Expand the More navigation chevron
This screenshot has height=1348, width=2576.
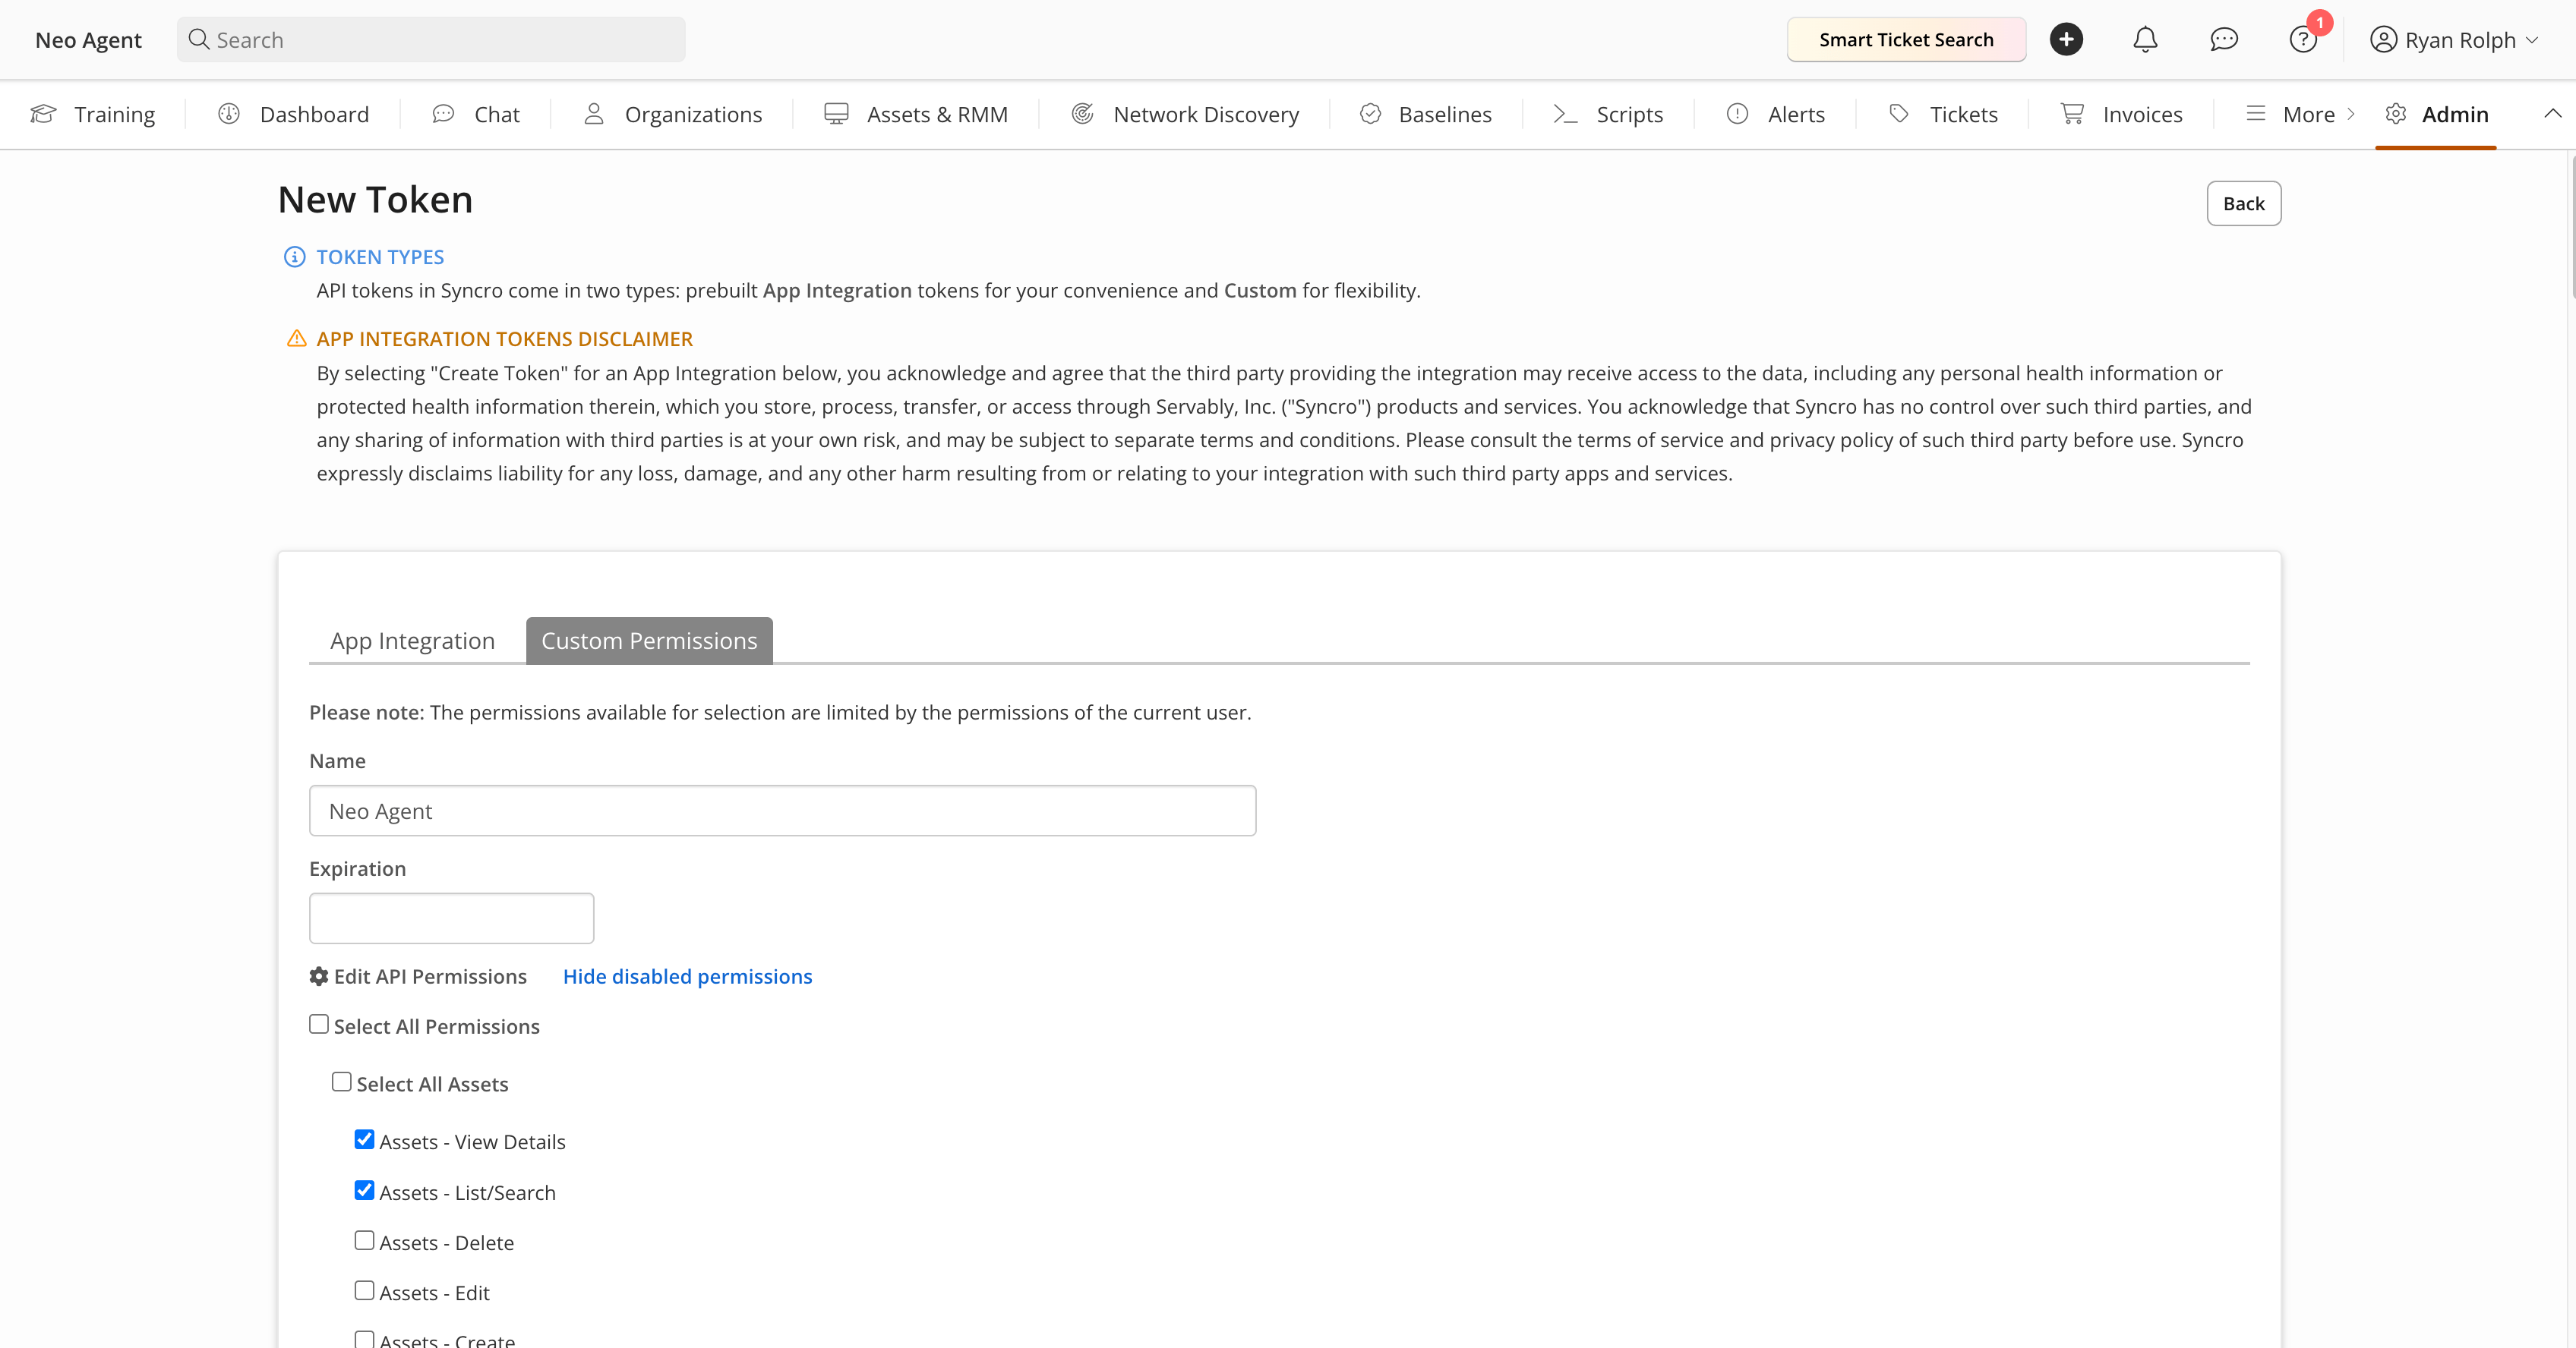[x=2350, y=114]
